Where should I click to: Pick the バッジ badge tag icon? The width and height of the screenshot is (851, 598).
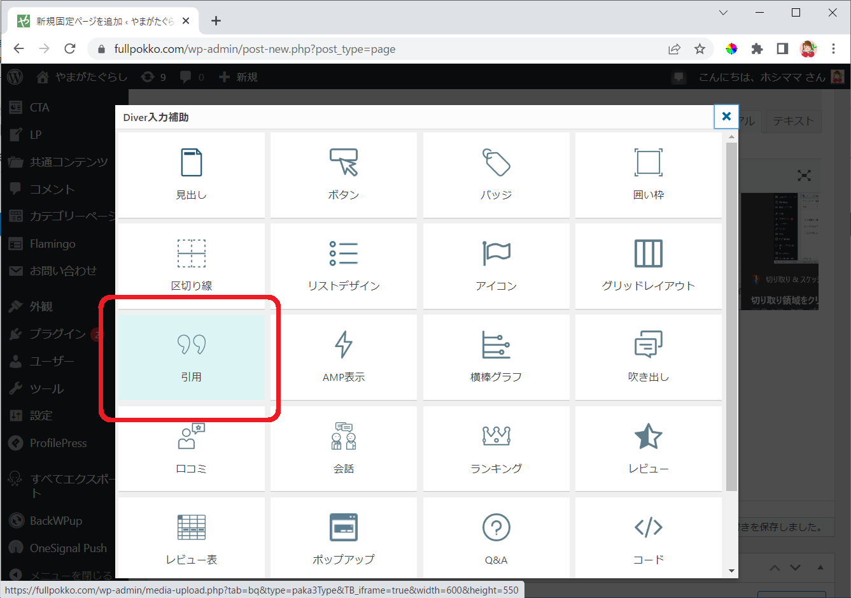496,163
